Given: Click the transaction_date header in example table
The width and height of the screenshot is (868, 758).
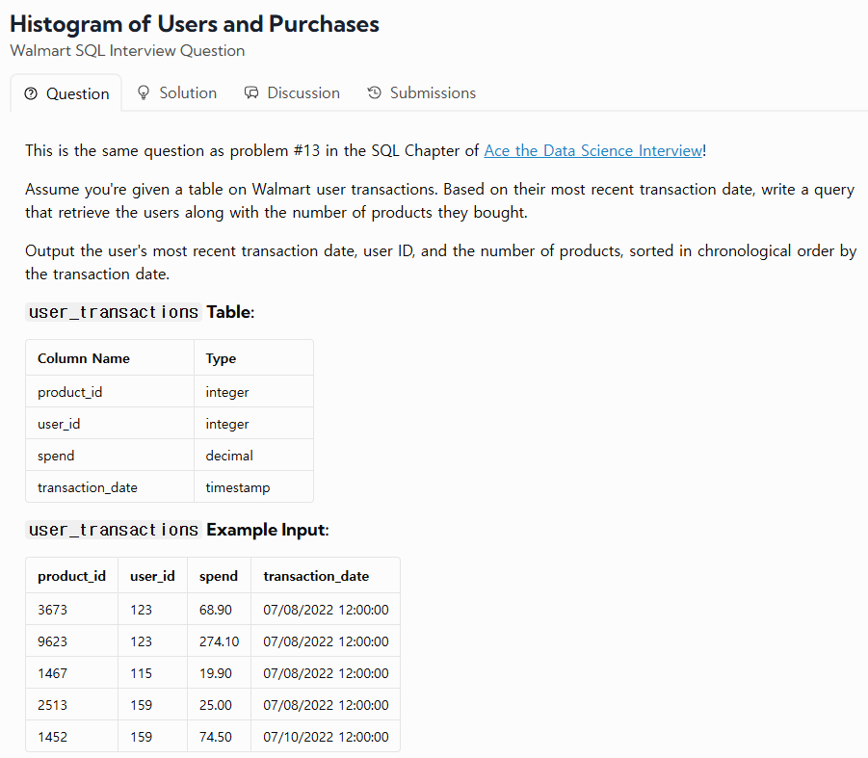Looking at the screenshot, I should pos(326,576).
